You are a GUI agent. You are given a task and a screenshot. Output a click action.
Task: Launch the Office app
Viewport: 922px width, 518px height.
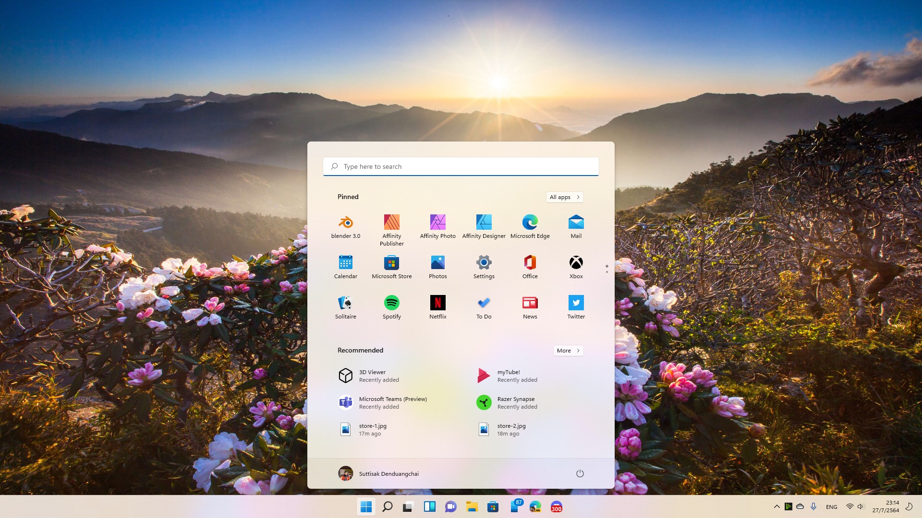tap(530, 267)
